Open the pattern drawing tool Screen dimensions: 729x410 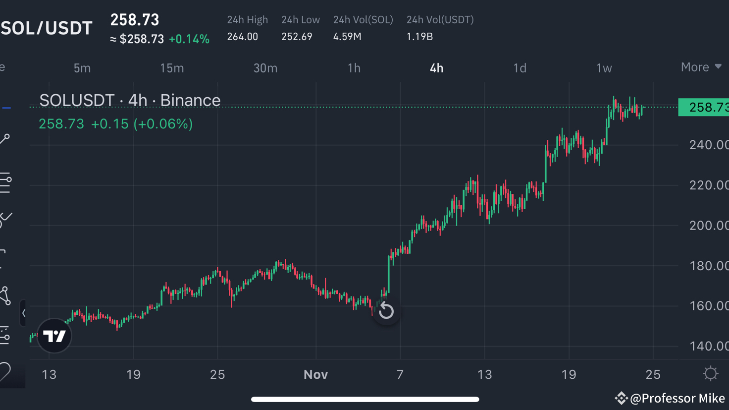point(5,296)
